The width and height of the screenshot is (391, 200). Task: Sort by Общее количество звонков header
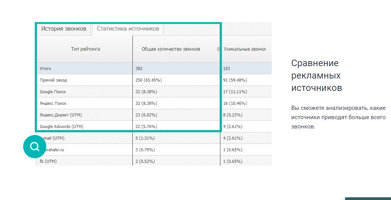(171, 49)
